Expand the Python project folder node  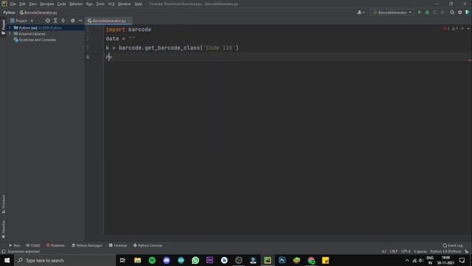[x=10, y=27]
